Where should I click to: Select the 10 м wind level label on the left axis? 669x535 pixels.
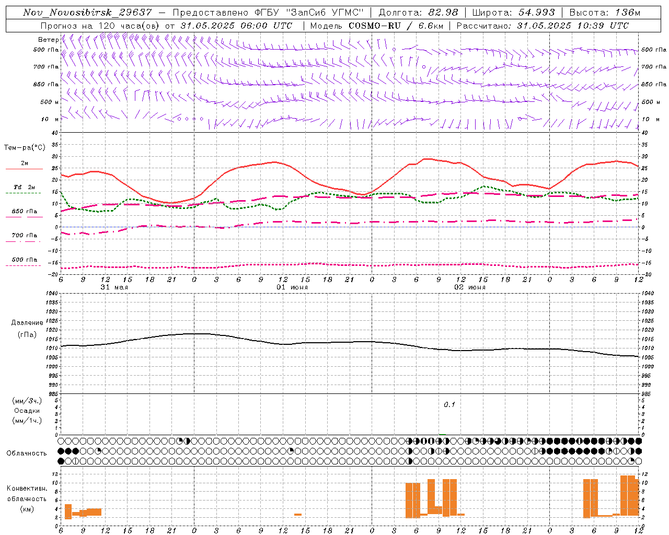(x=50, y=119)
